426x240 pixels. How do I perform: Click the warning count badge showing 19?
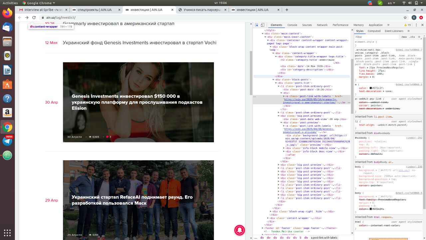(x=407, y=25)
